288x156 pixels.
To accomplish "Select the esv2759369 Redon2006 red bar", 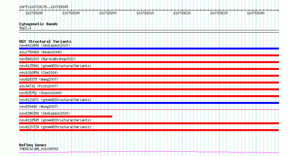I will (x=149, y=55).
